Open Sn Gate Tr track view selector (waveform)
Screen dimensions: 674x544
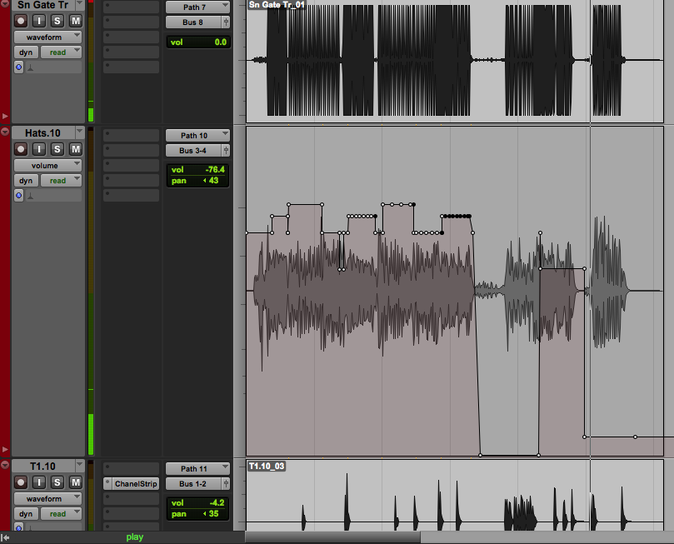pos(47,37)
